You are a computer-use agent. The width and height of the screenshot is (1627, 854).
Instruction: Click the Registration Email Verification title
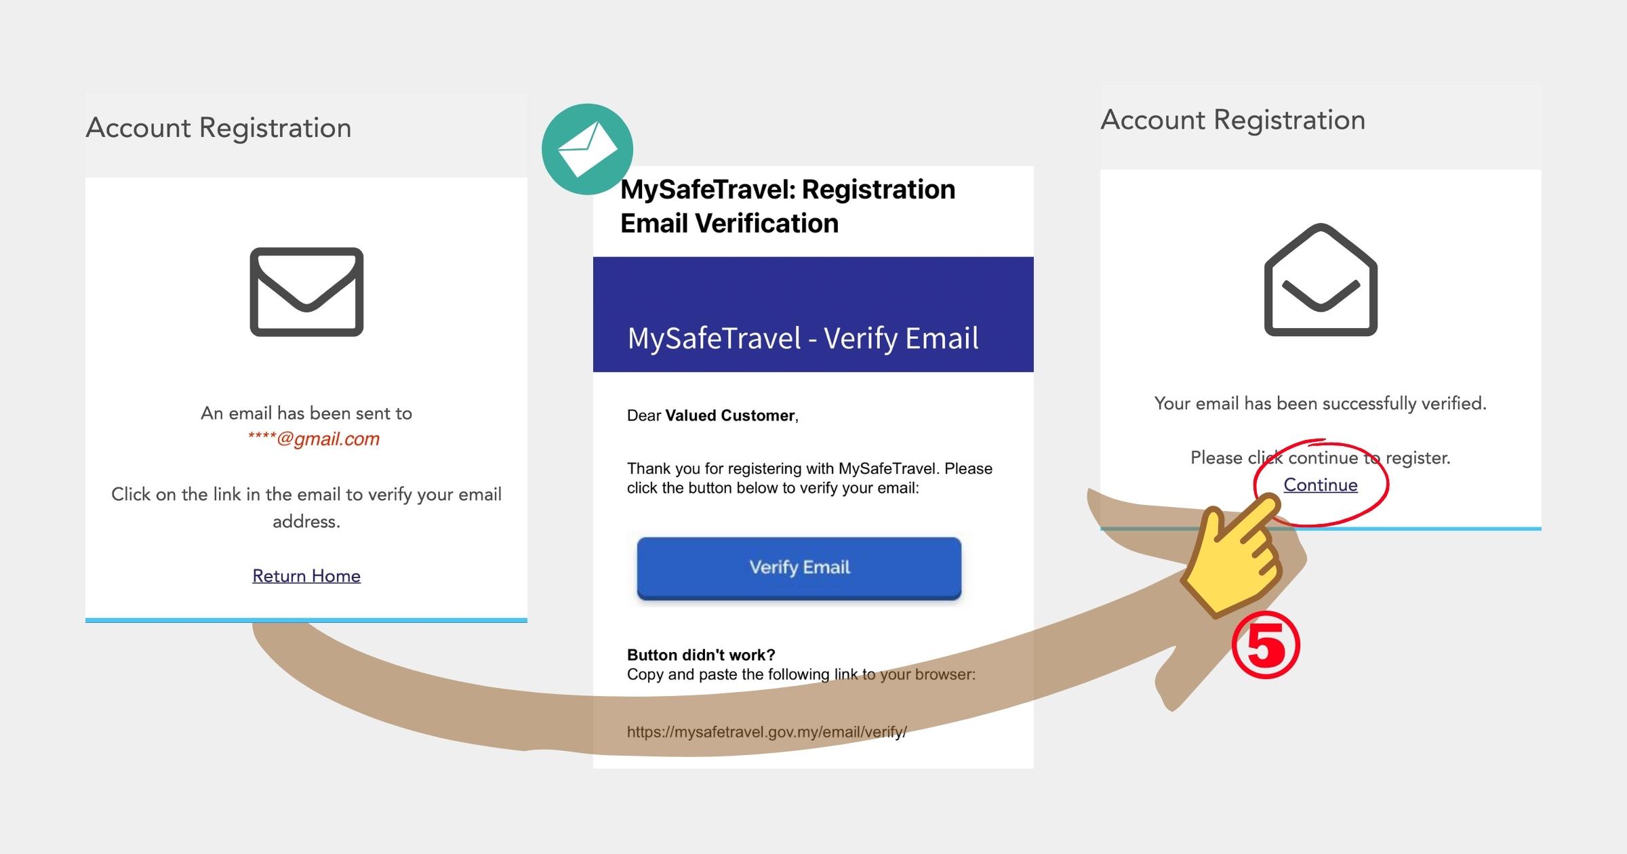788,206
